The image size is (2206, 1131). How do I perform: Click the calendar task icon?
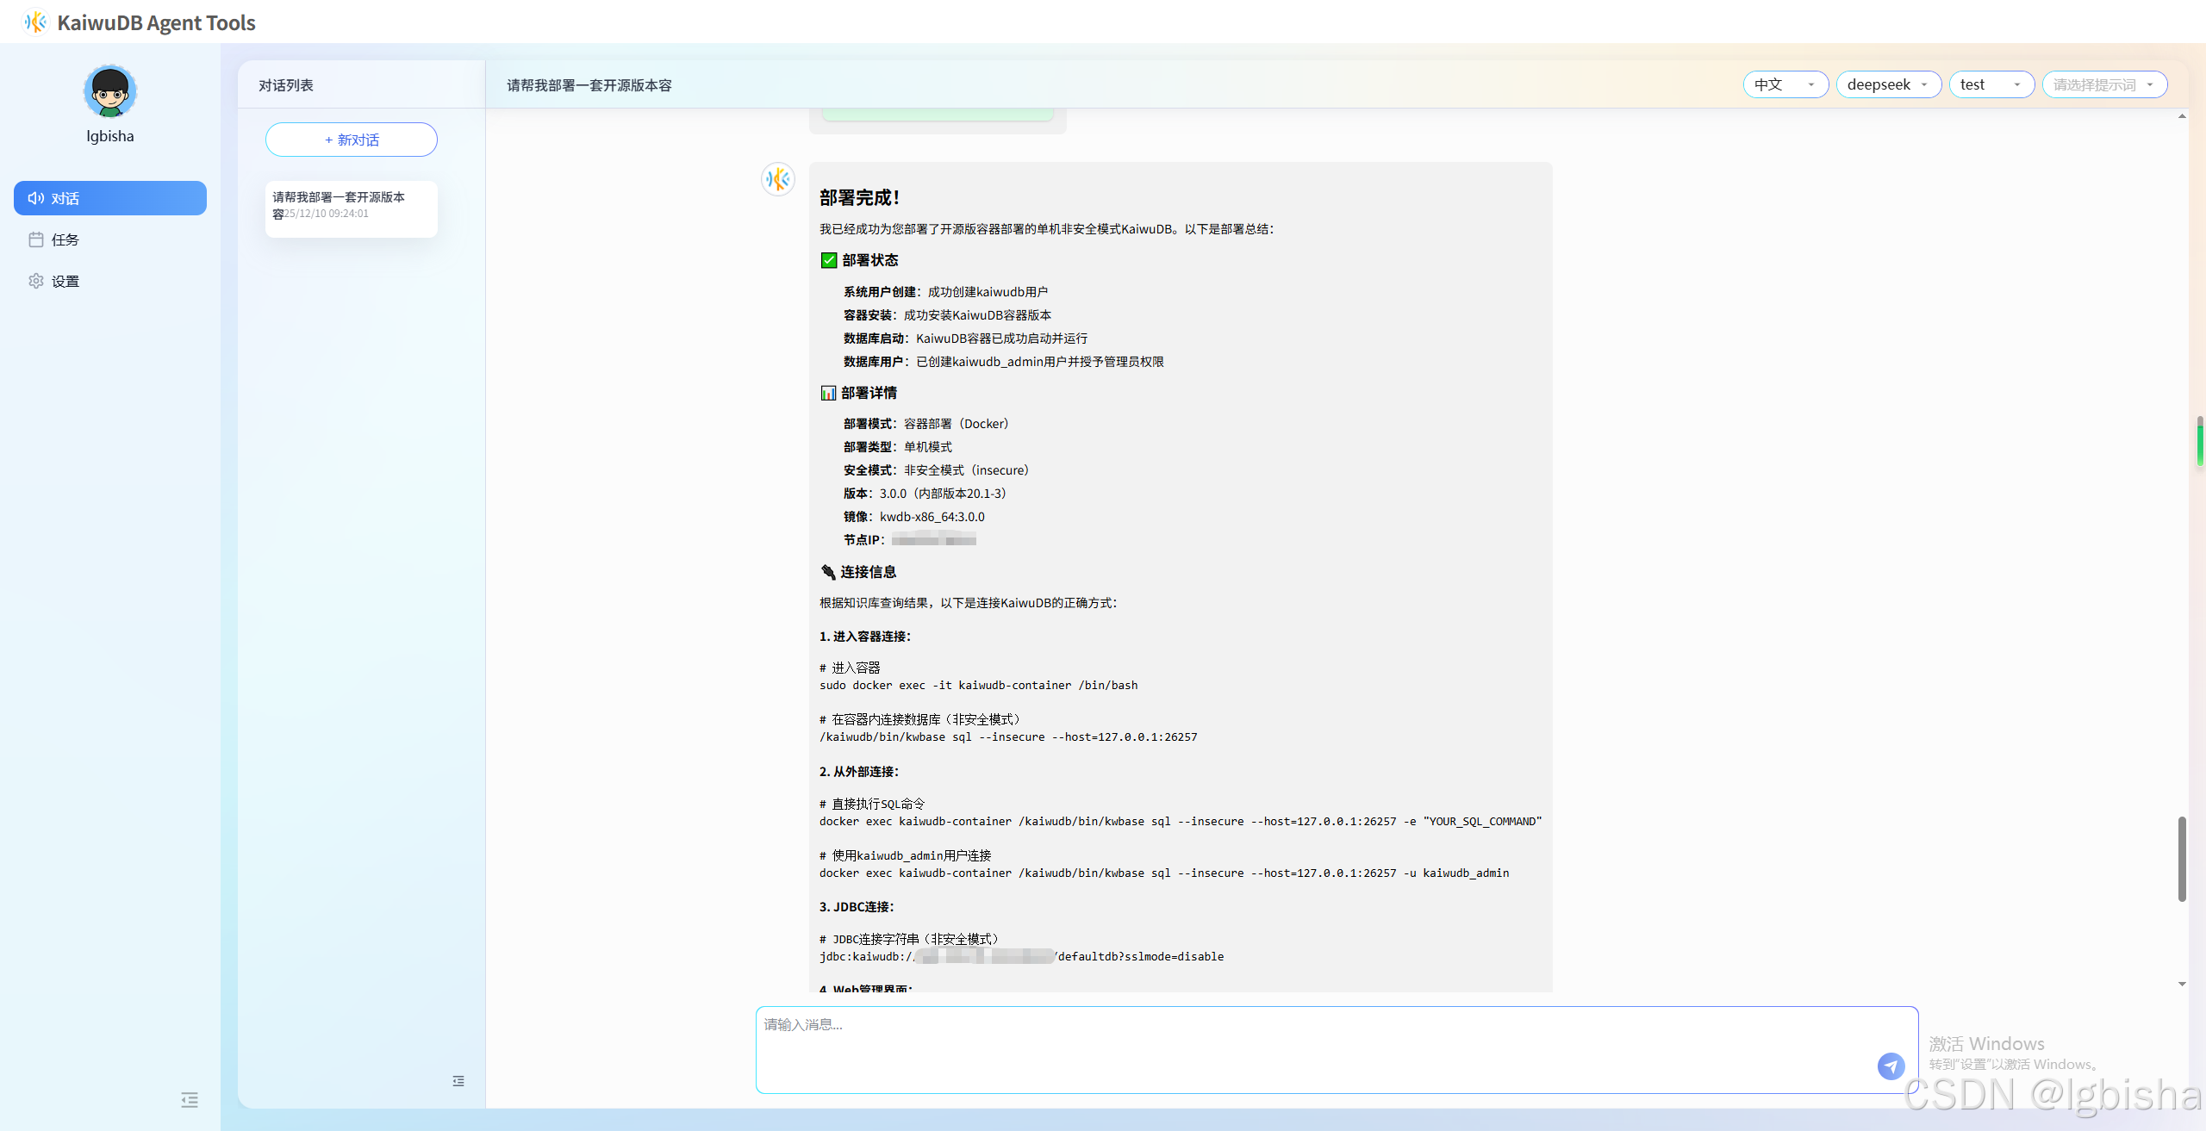tap(36, 239)
